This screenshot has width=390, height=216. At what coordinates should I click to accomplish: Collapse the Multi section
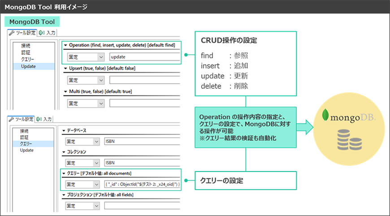coord(65,91)
